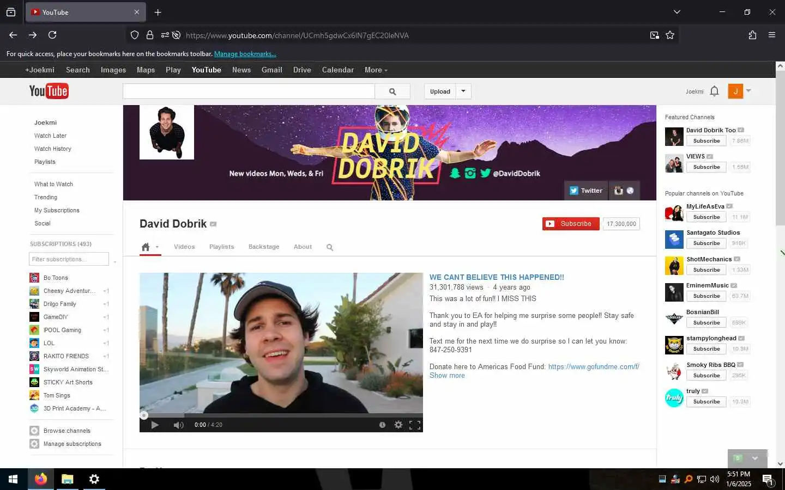Open the Firefox hamburger menu

(772, 35)
